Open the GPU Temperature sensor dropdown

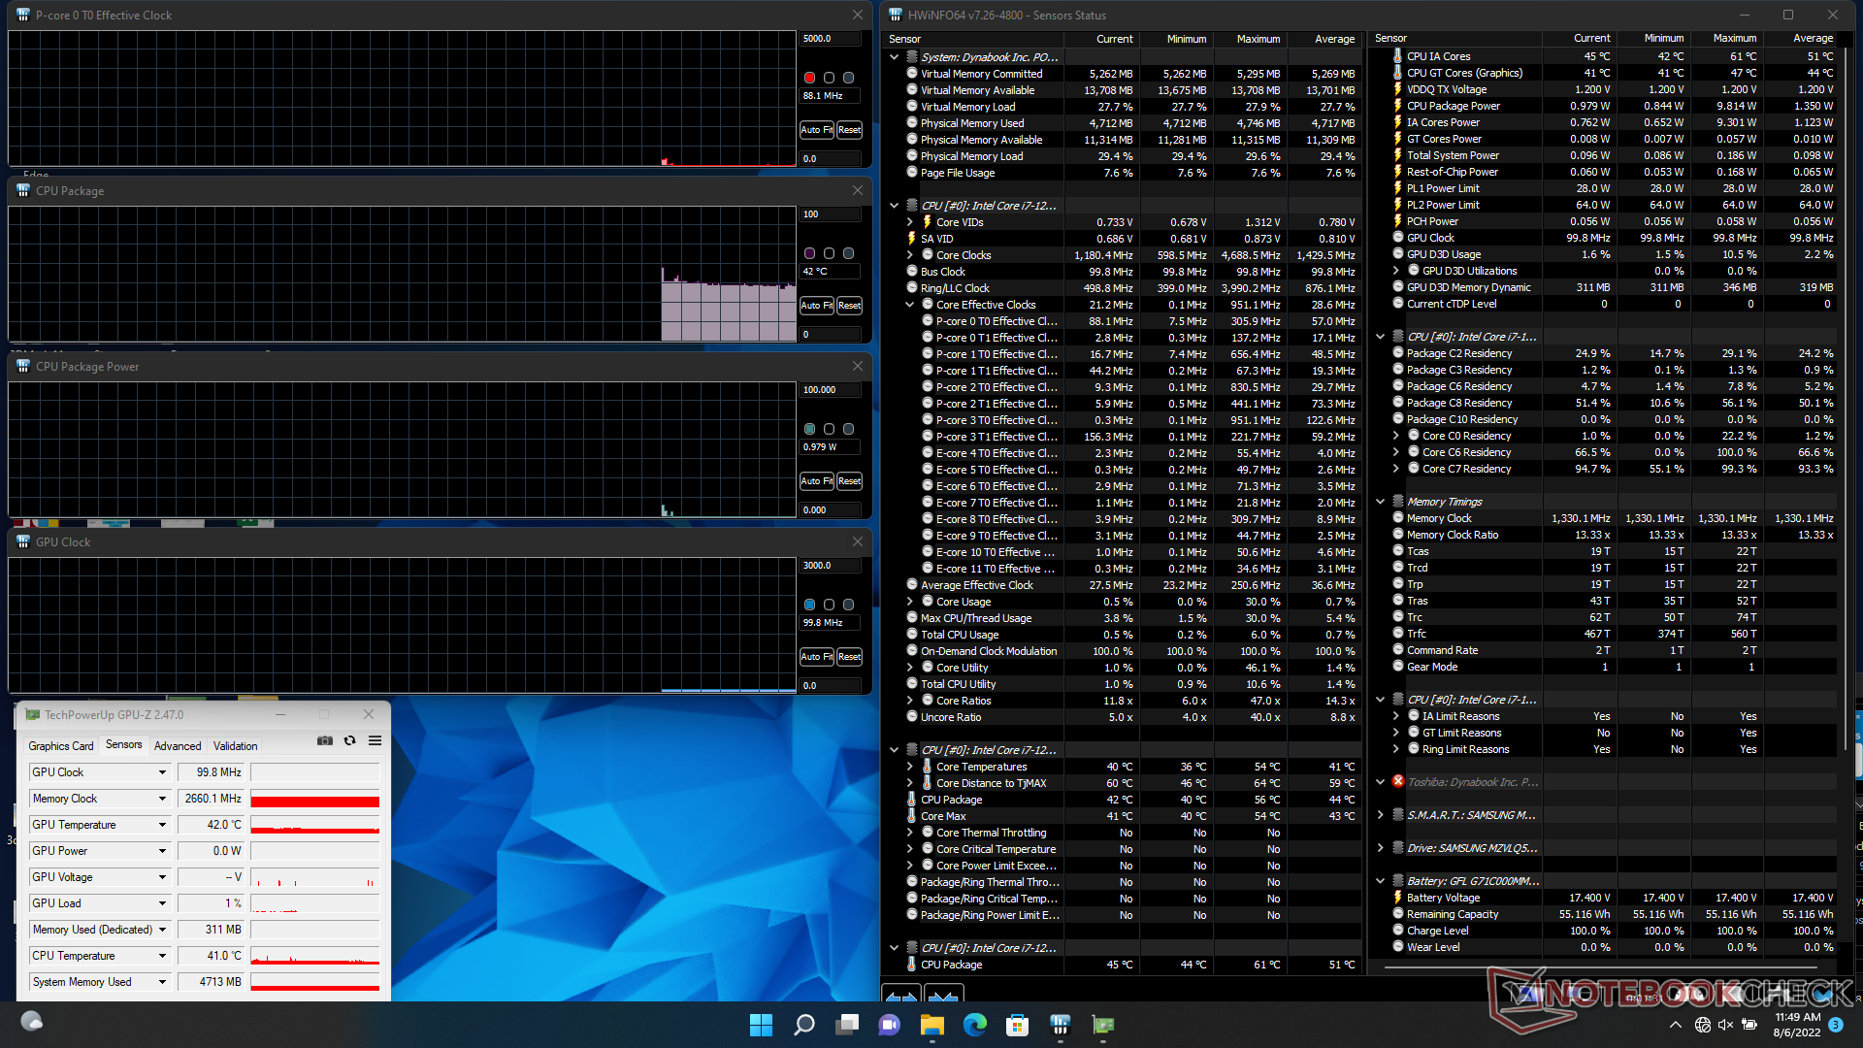[162, 825]
